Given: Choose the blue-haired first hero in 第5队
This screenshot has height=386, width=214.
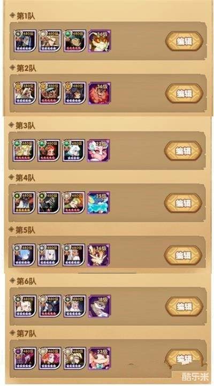Looking at the screenshot, I should click(24, 255).
